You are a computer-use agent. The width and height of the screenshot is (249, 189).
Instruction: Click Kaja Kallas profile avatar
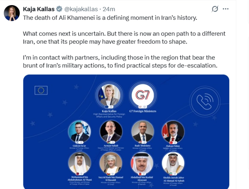point(12,13)
